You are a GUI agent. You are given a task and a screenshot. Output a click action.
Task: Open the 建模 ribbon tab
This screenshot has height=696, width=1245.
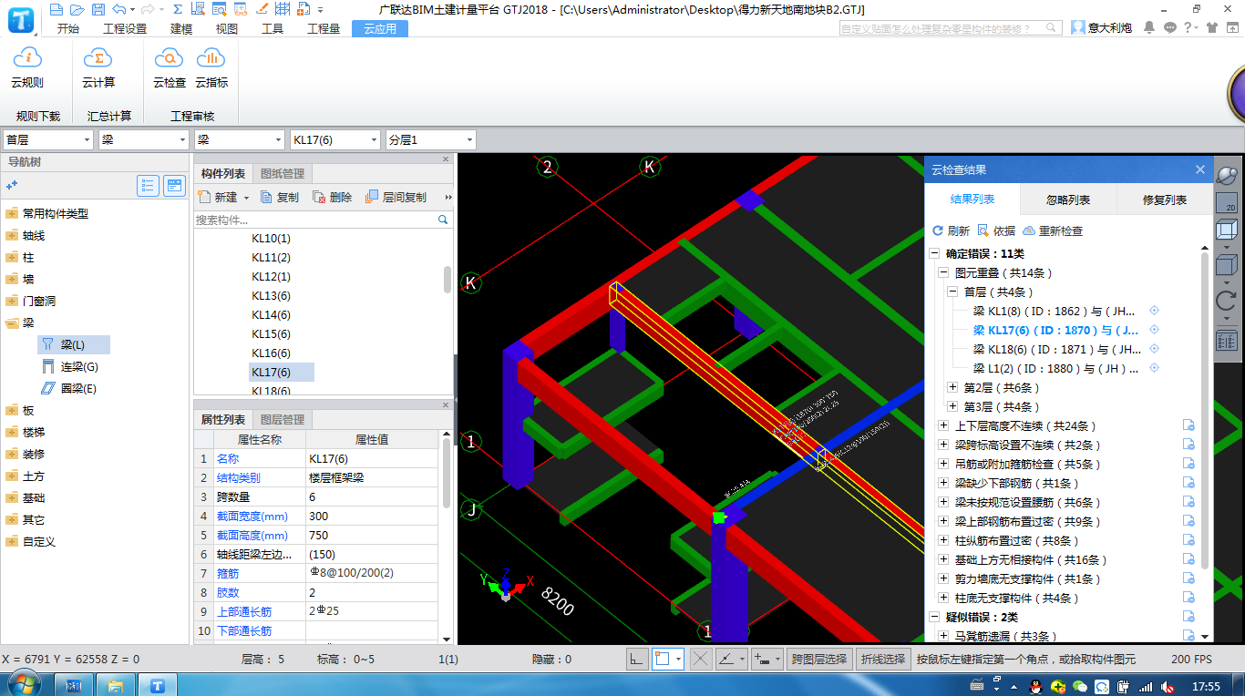[181, 28]
